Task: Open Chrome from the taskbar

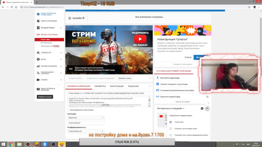Action: (x=11, y=144)
